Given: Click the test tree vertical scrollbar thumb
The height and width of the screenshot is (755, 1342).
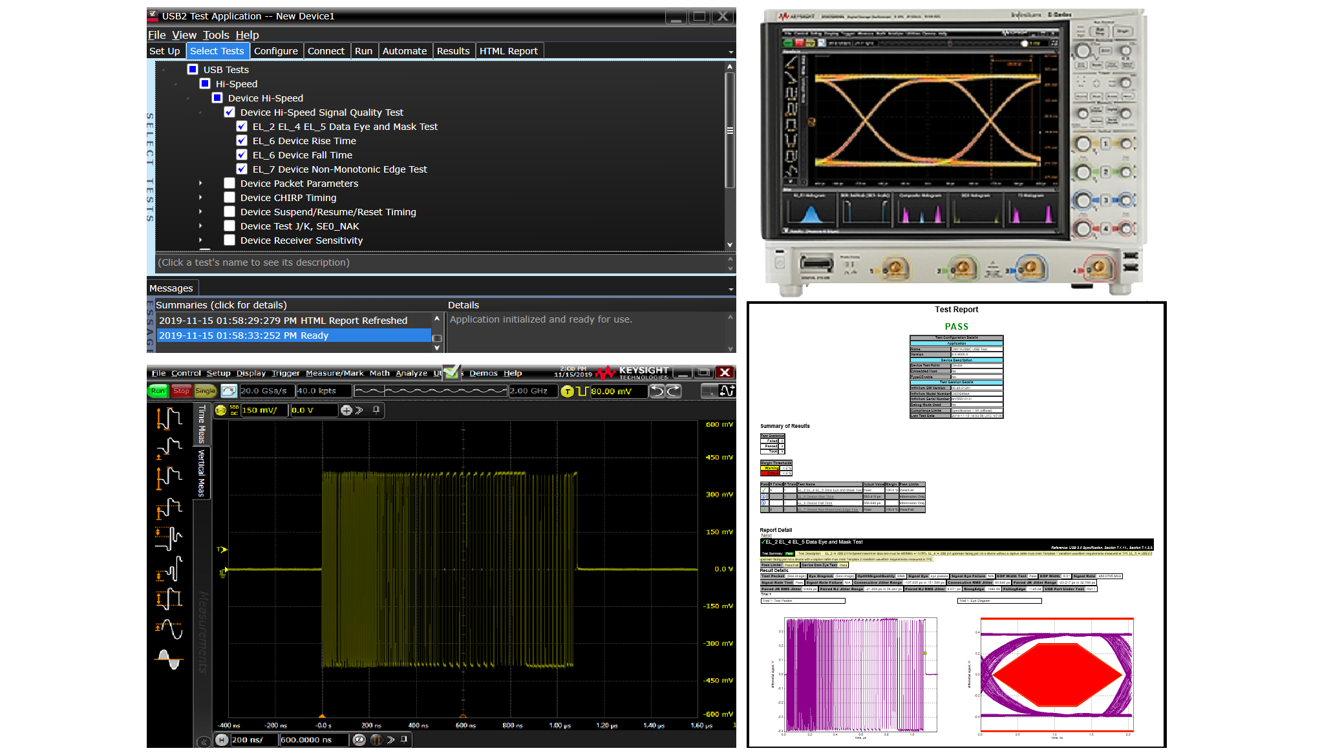Looking at the screenshot, I should [730, 129].
